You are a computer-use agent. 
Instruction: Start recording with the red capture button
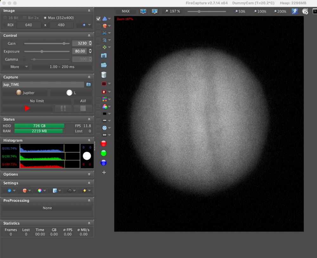27,108
